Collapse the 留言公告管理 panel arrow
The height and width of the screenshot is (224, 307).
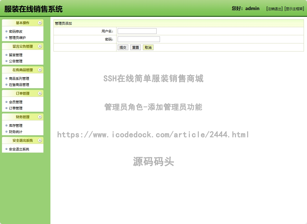(40, 46)
